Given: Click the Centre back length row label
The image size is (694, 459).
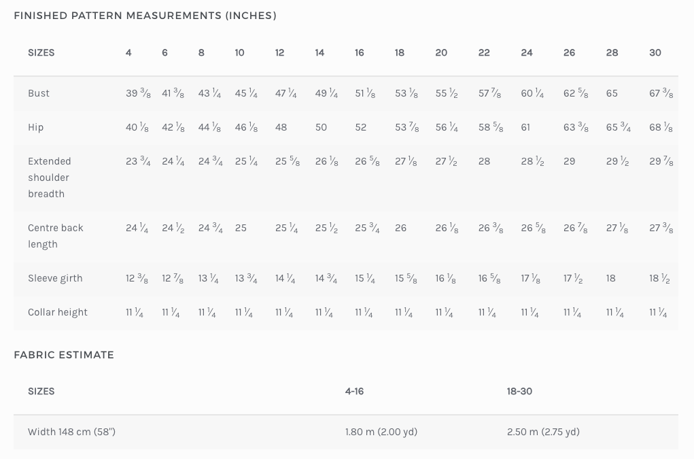Looking at the screenshot, I should pos(55,236).
